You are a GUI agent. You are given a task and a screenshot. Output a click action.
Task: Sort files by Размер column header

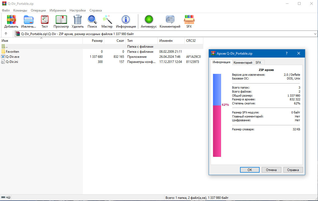93,40
